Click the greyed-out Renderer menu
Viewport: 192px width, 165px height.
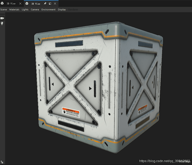click(73, 10)
